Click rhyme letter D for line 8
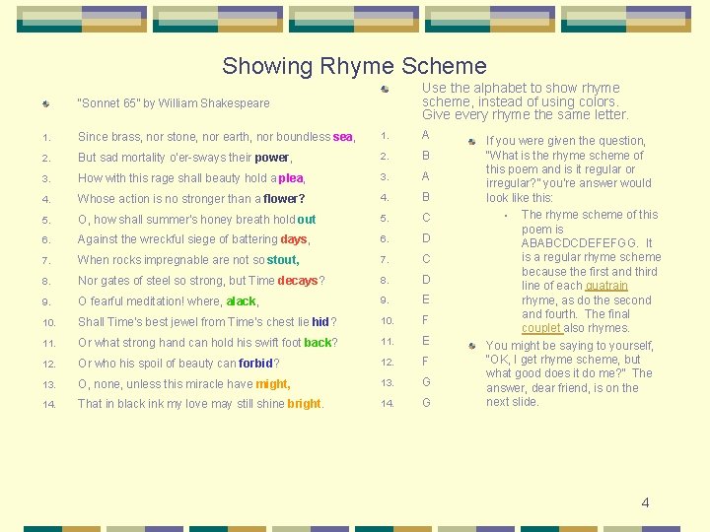The width and height of the screenshot is (710, 532). point(427,280)
